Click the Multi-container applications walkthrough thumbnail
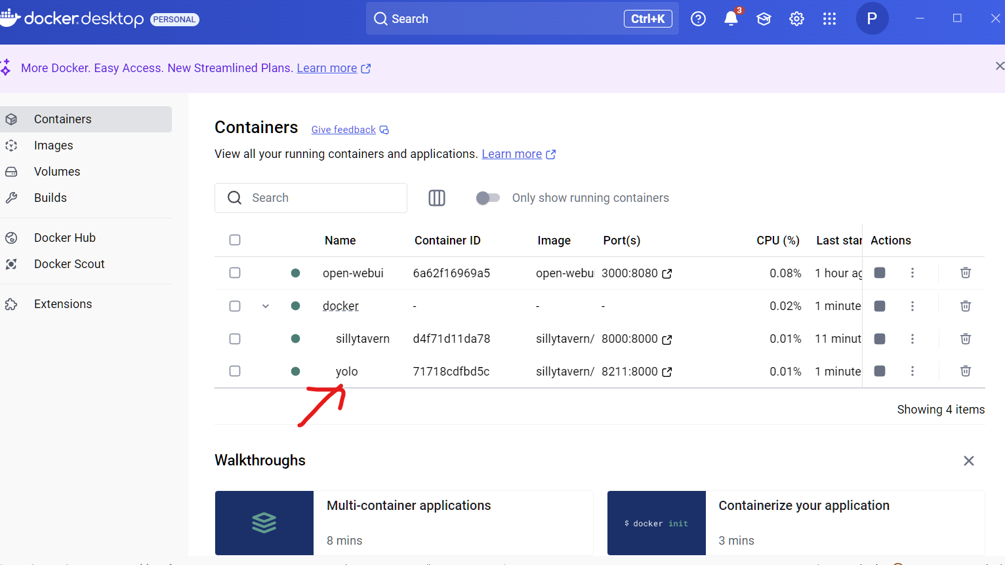The height and width of the screenshot is (565, 1005). point(264,523)
